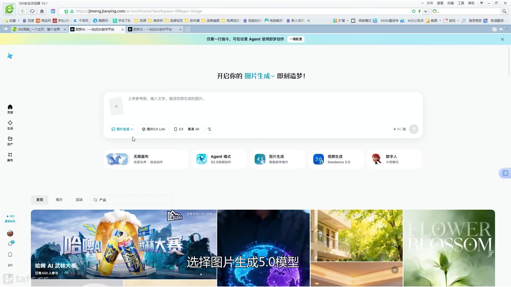The width and height of the screenshot is (511, 287).
Task: Open the 无限画布 card
Action: pos(146,159)
